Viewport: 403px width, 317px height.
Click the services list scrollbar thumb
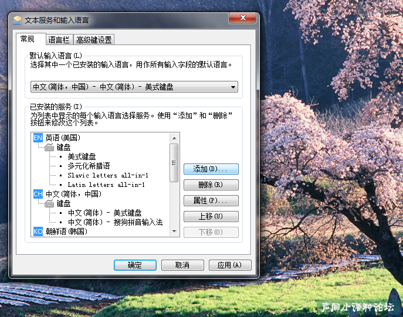[174, 163]
